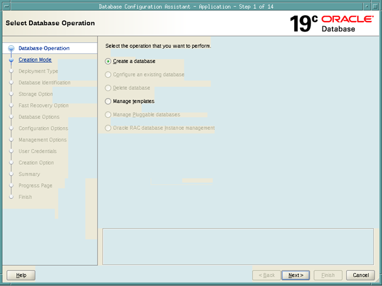Click Configuration Options step label
Screen dimensions: 382x286
click(44, 128)
